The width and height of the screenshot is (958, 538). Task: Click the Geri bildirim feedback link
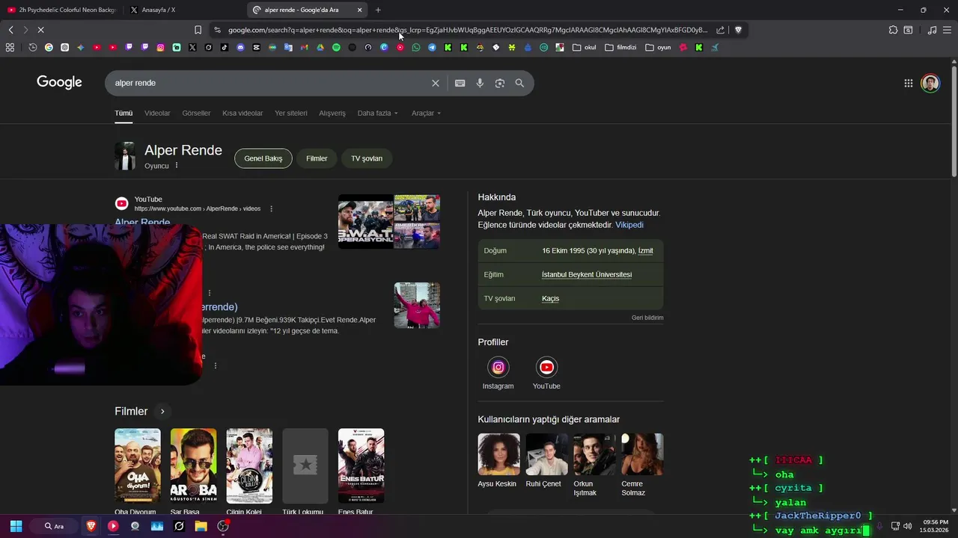click(x=647, y=318)
